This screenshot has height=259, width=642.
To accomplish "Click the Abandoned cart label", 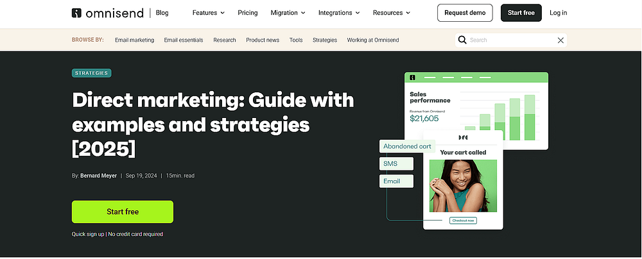I will tap(407, 146).
